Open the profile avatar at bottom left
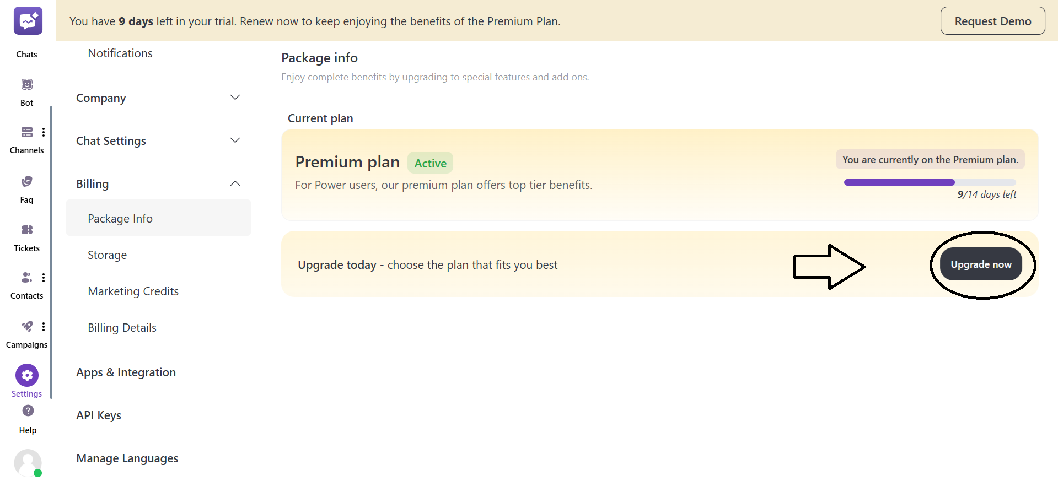This screenshot has width=1058, height=481. (x=28, y=463)
